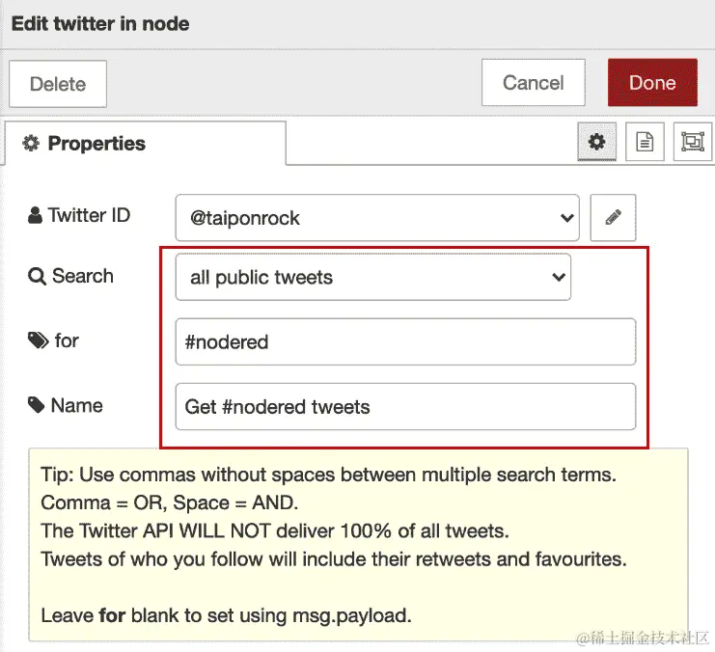715x652 pixels.
Task: Open the Search dropdown all public tweets
Action: 373,277
